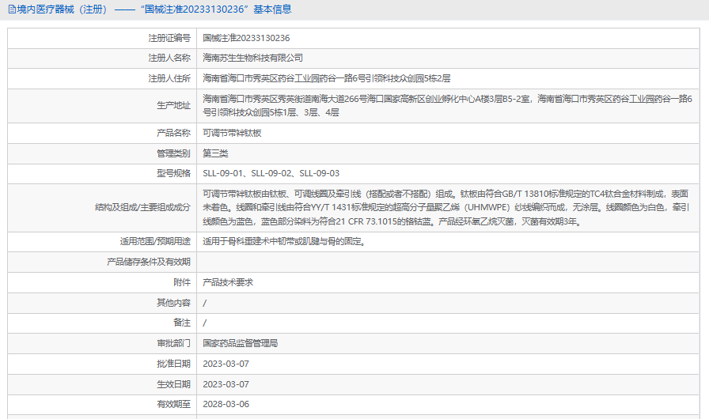
Task: Click the management category value 第三类
Action: point(215,153)
